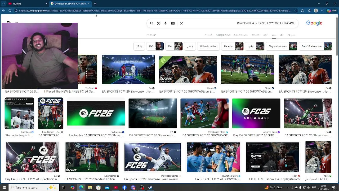Open the weather widget showing 28°C Clear
The width and height of the screenshot is (339, 191).
(x=273, y=188)
